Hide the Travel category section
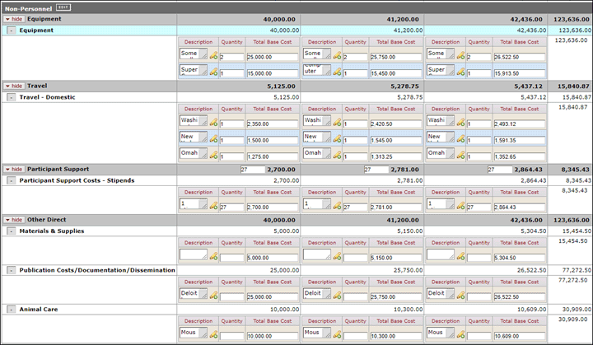Viewport: 593px width, 345px height. point(14,86)
